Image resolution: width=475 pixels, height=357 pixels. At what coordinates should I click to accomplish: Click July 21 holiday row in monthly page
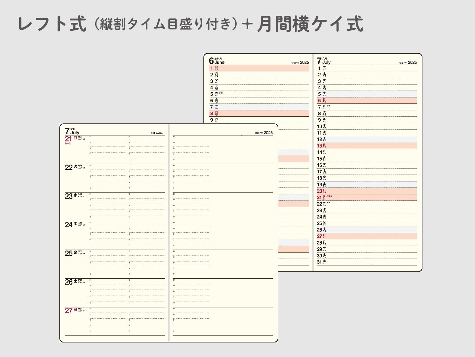[x=367, y=197]
